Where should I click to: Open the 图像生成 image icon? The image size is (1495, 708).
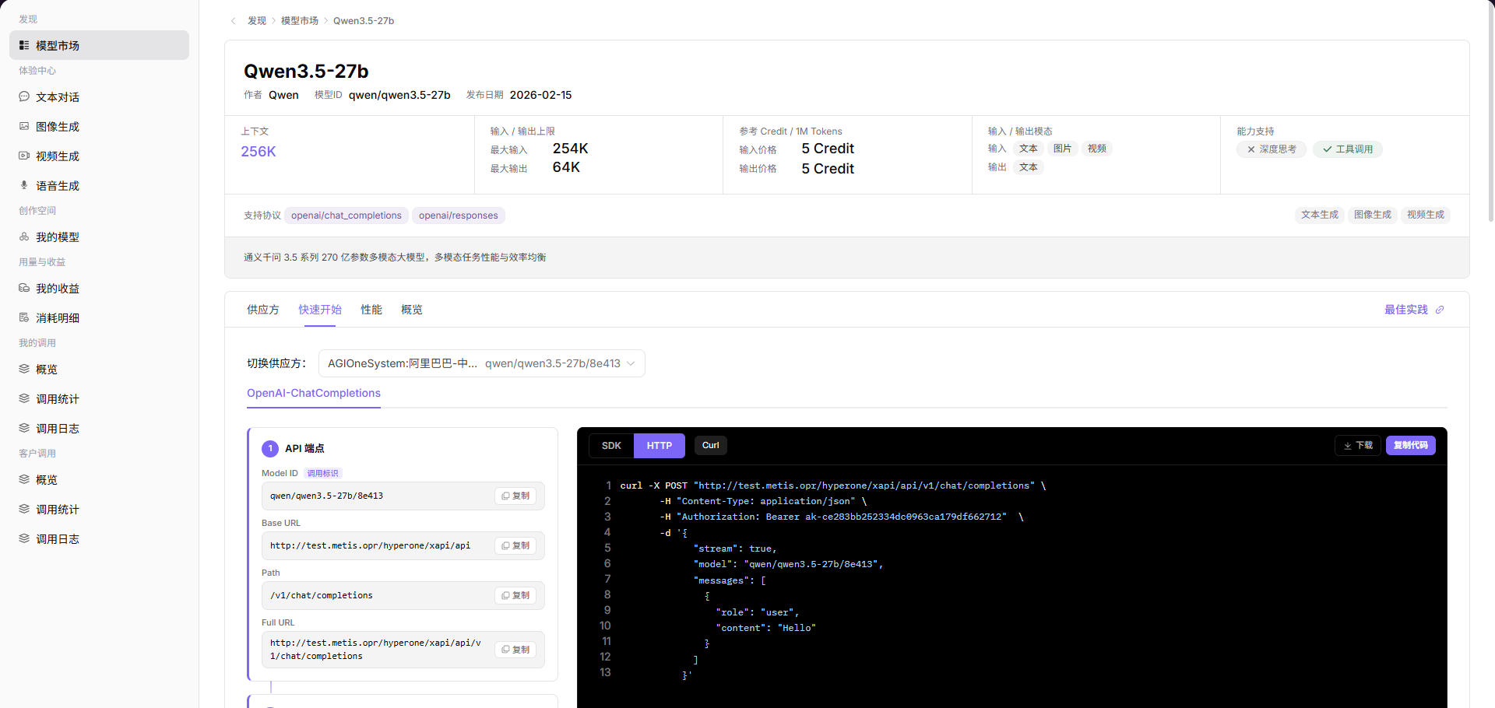point(24,126)
